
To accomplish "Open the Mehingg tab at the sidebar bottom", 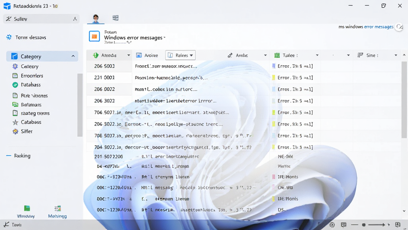I will tap(57, 212).
